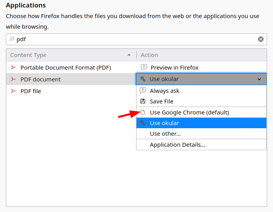This screenshot has width=273, height=212.
Task: Click the gear icon in Use okular dropdown
Action: 143,79
